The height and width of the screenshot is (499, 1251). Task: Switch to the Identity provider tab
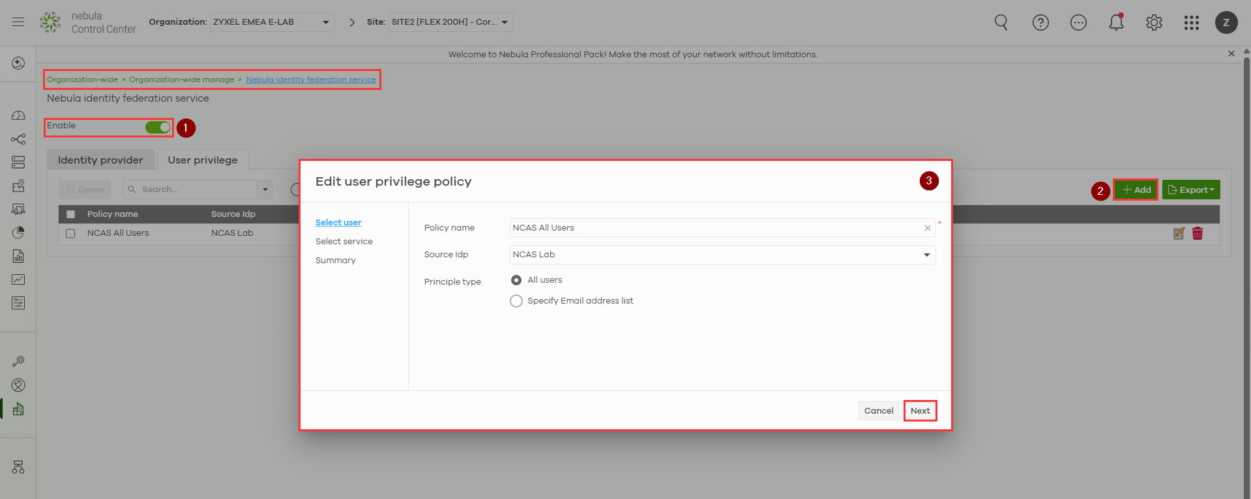coord(100,160)
